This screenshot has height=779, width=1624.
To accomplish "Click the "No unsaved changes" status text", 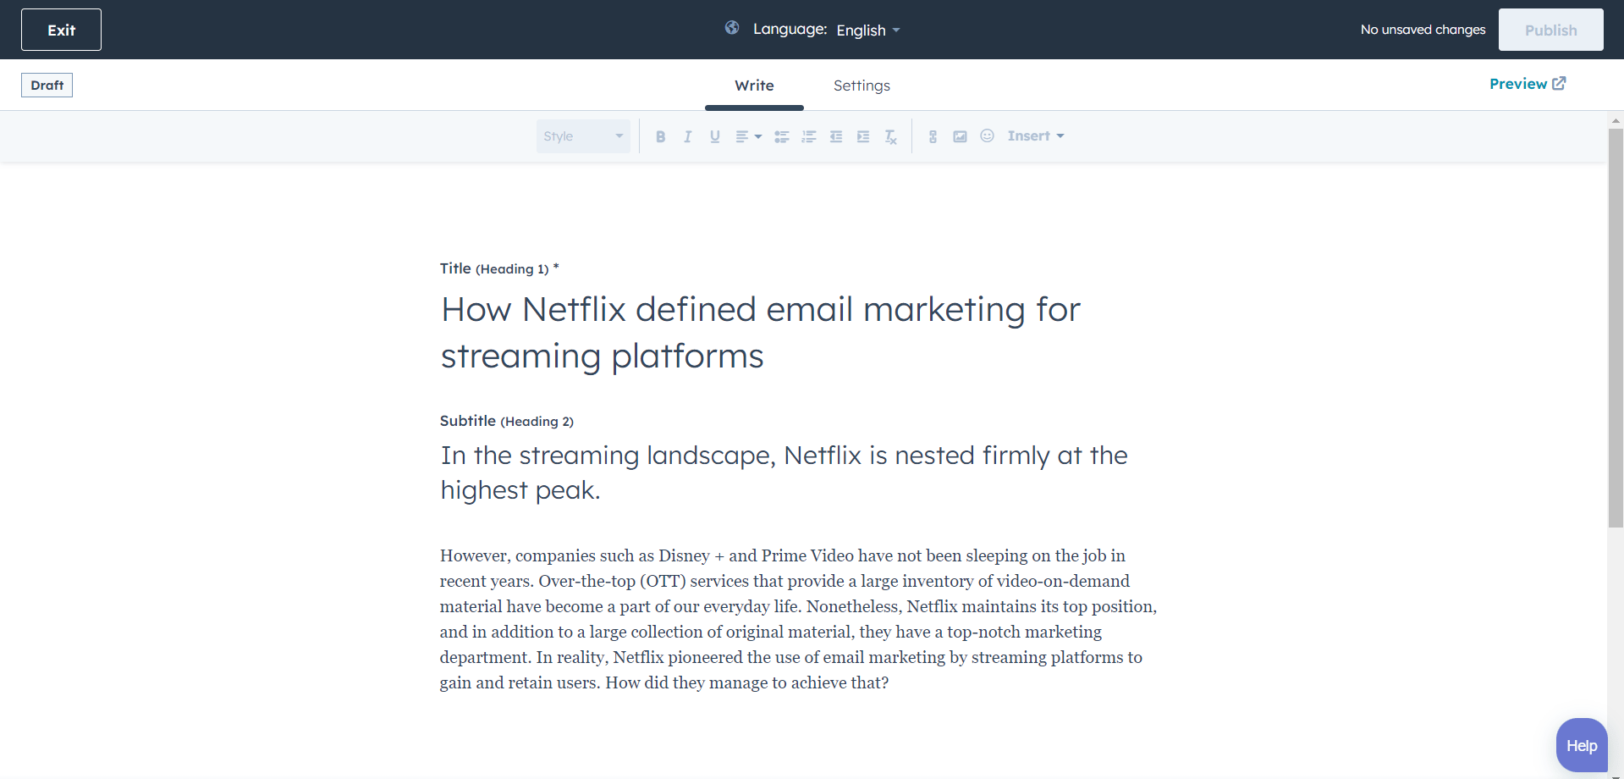I will [1423, 30].
